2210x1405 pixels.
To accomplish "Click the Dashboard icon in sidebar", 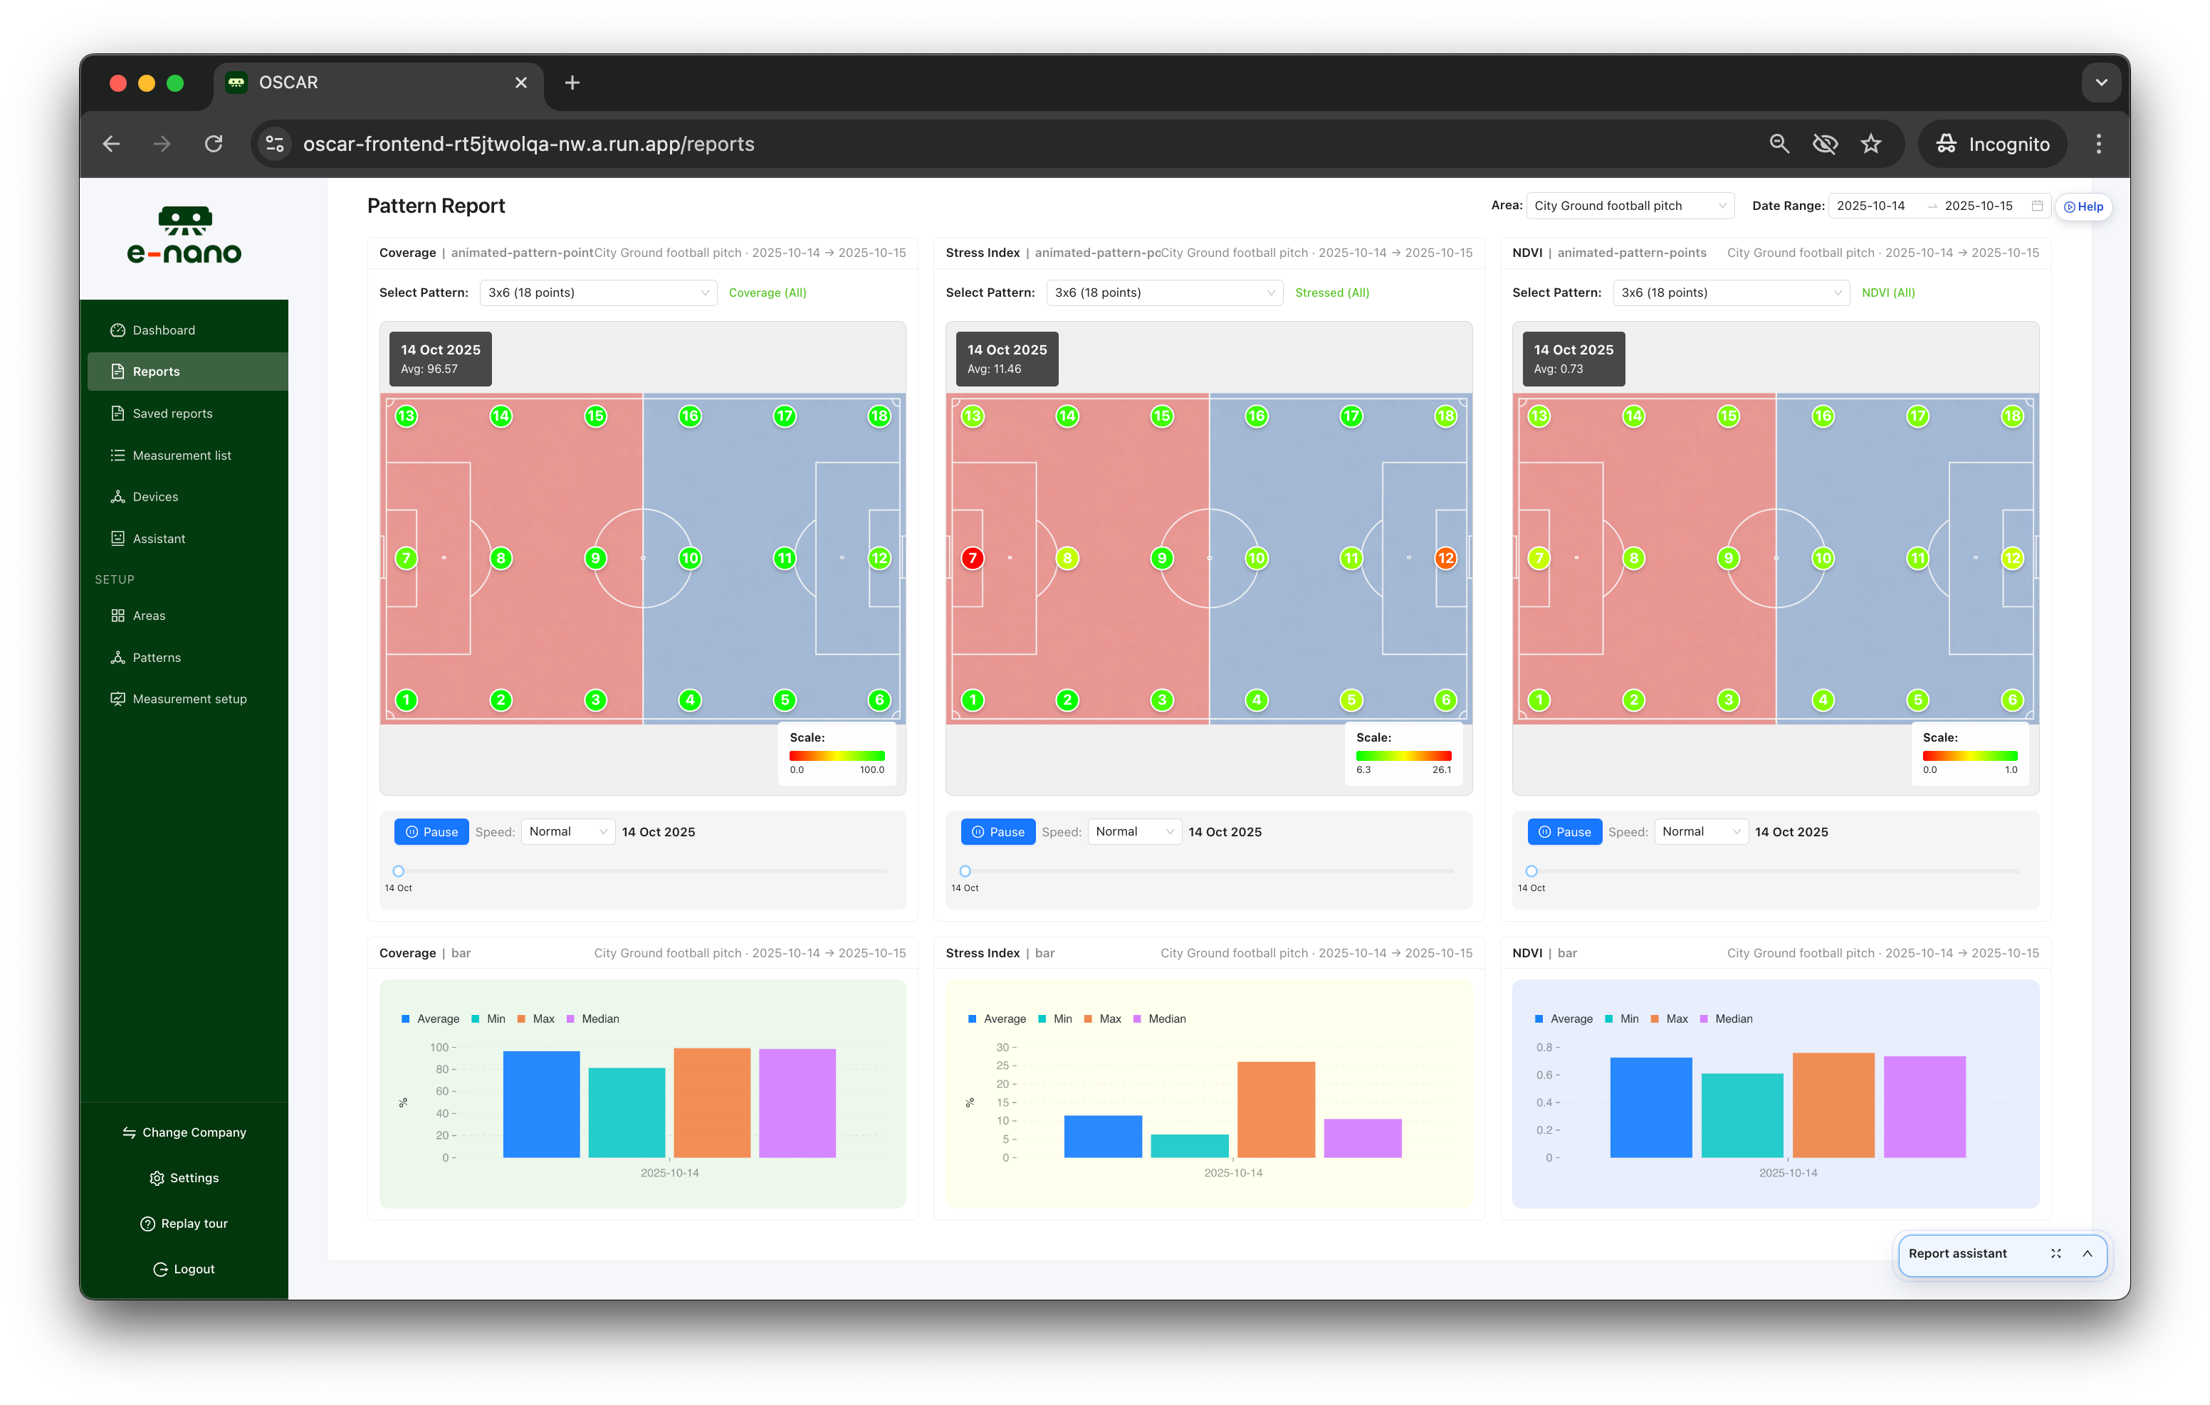I will coord(117,330).
